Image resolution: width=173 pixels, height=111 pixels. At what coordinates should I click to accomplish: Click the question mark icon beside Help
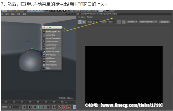point(44,68)
